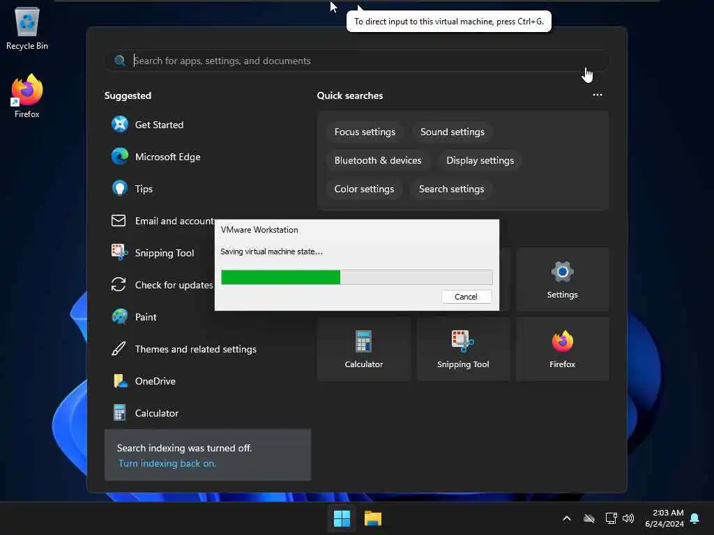
Task: Click the Ctrl+G direct input tooltip
Action: coord(449,22)
